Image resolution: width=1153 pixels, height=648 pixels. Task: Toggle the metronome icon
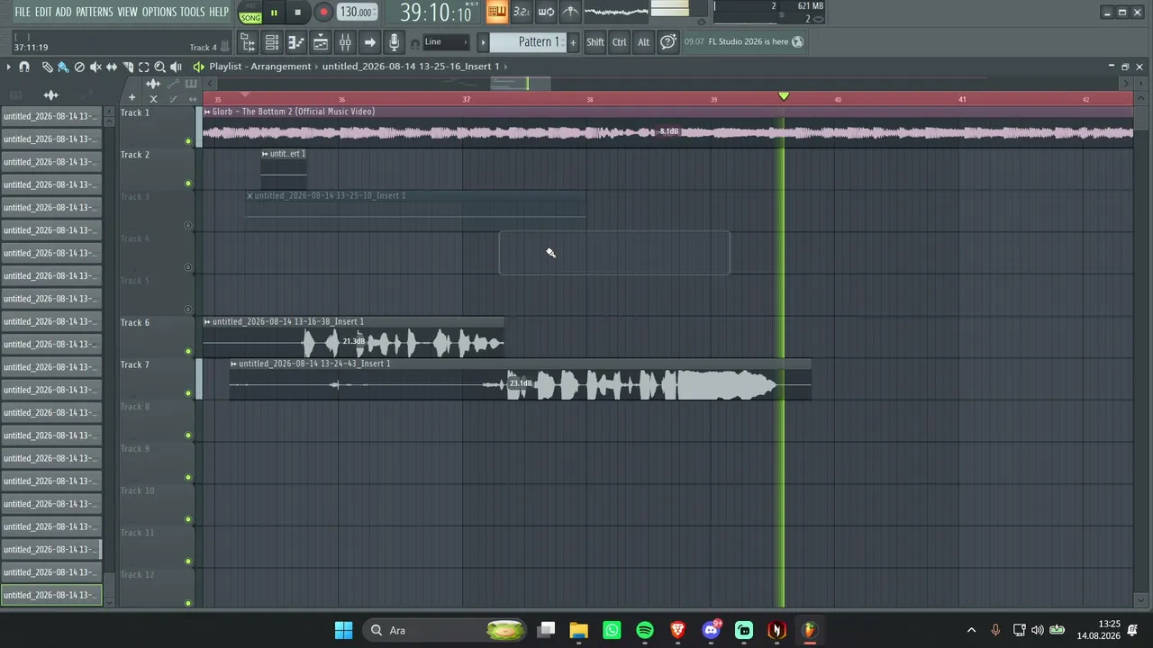click(x=570, y=12)
